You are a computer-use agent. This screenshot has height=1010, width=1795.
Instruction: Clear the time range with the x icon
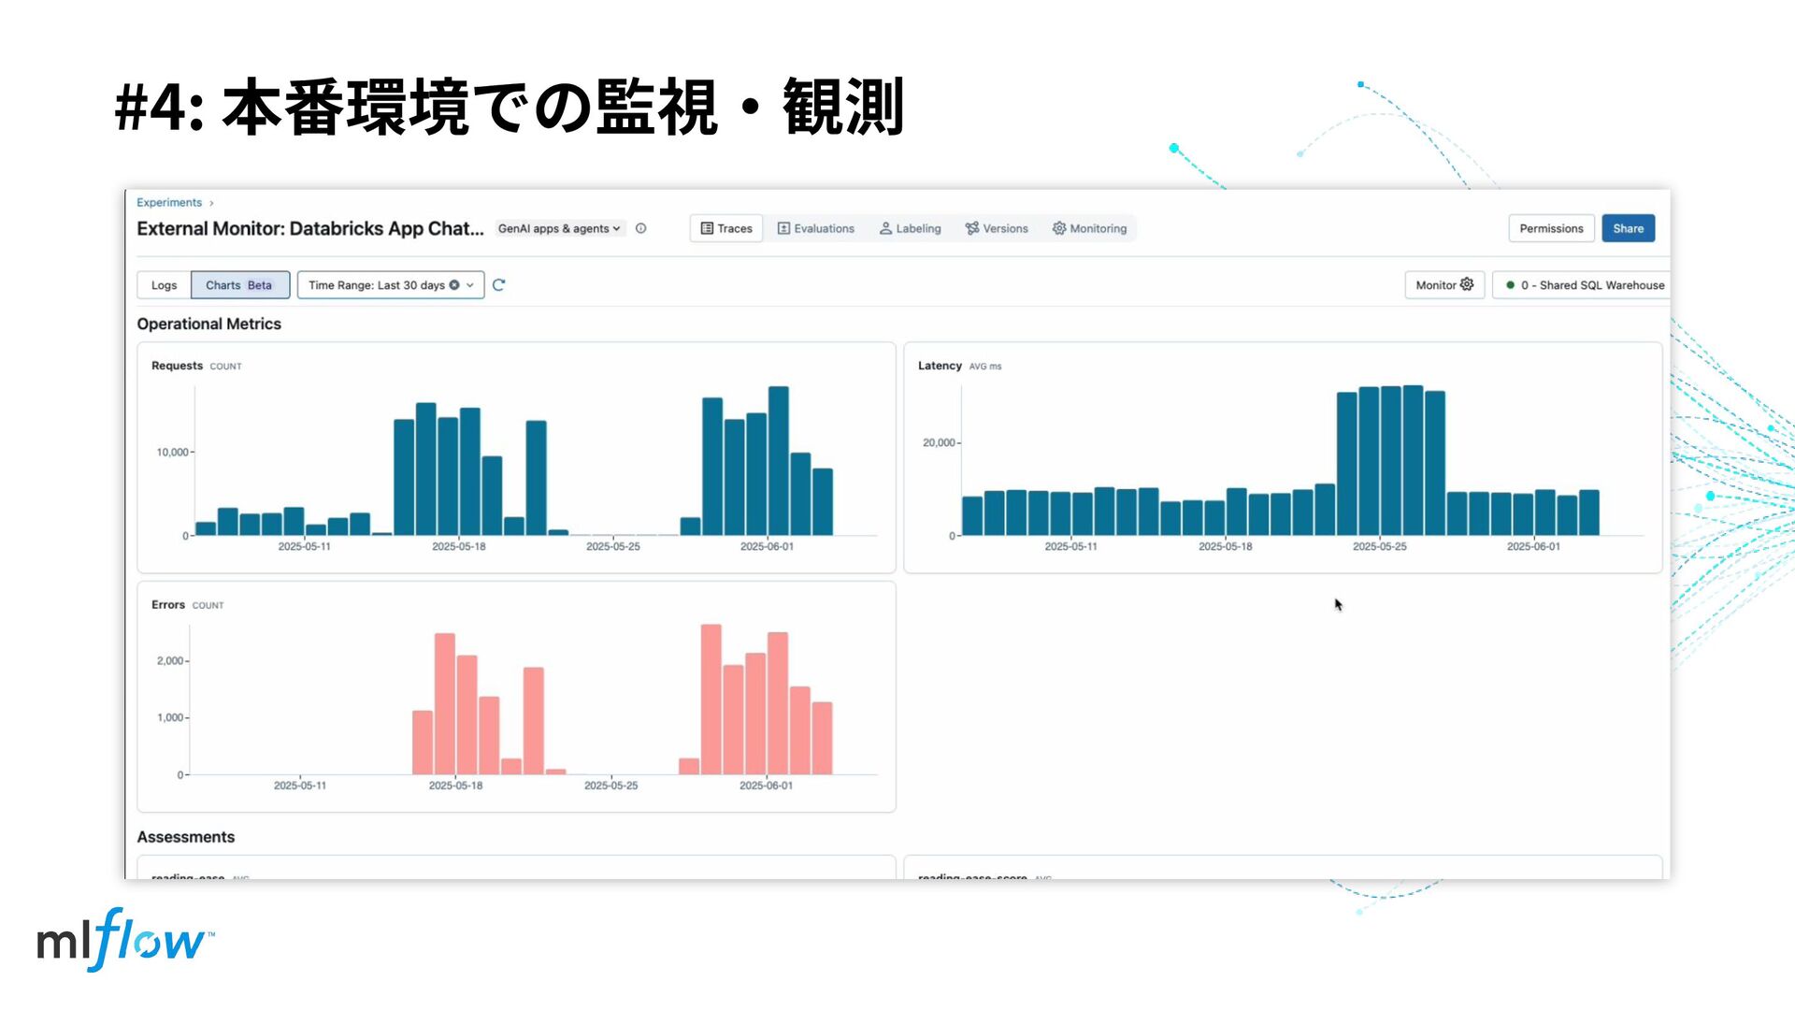coord(454,285)
